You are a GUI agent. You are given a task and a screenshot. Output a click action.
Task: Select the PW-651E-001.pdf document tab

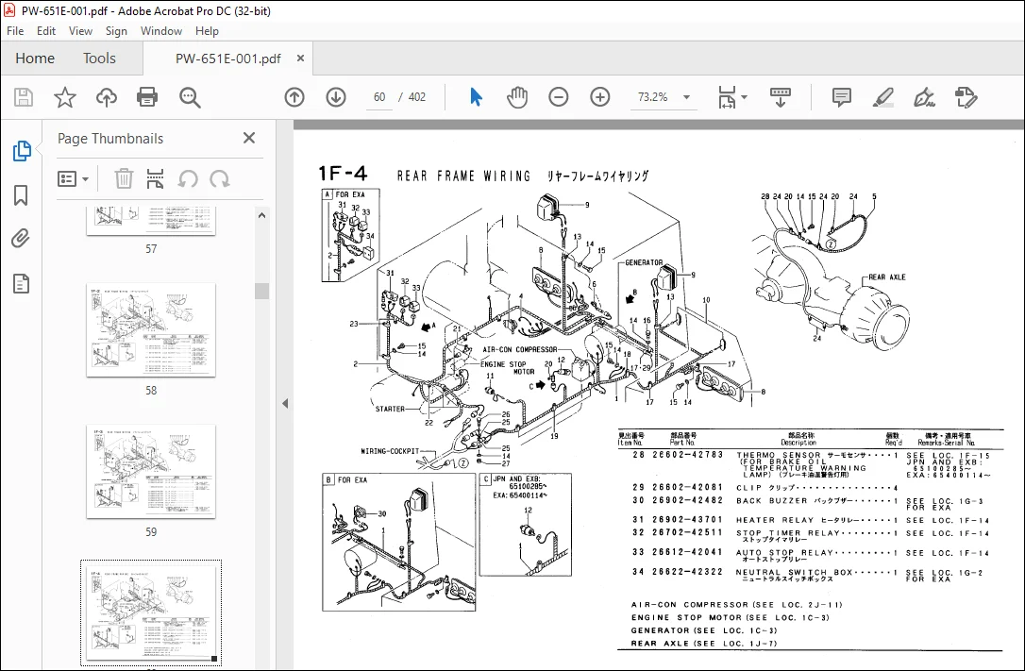(x=227, y=59)
